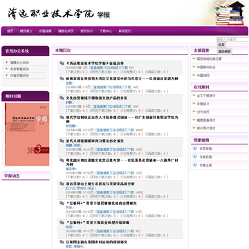Open the 专家审稿系统 link
Screen dimensions: 249x249
19,69
